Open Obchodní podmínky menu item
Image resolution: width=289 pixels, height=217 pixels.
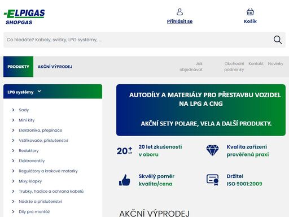(x=234, y=67)
